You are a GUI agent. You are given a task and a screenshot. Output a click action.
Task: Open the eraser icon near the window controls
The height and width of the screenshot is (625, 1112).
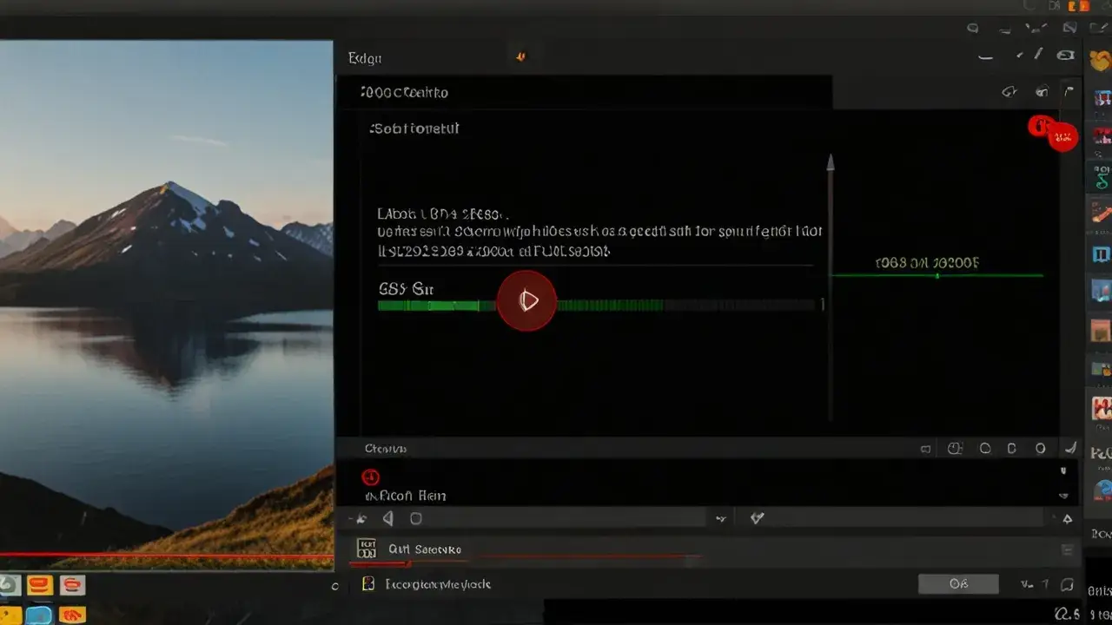(1066, 55)
